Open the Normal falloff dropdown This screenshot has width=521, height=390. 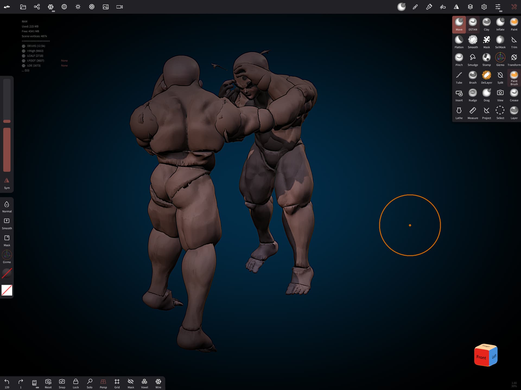[7, 207]
